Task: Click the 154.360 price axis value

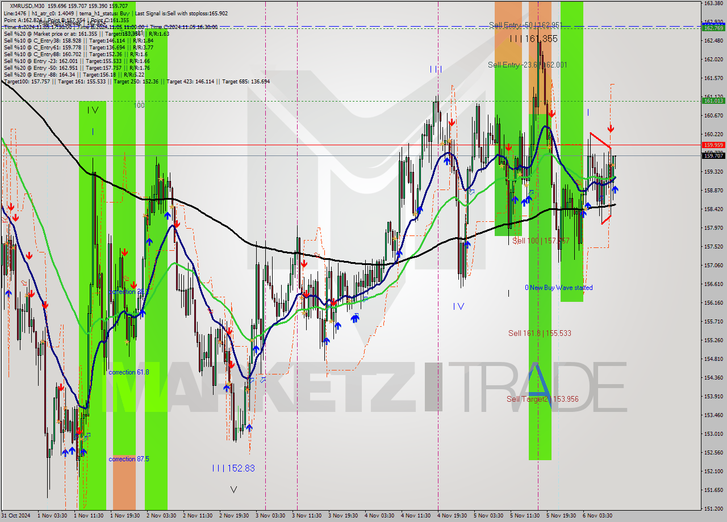Action: [713, 377]
